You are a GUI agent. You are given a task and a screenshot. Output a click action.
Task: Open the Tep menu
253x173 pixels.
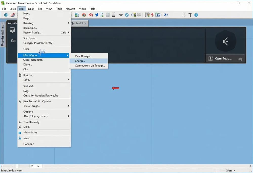pyautogui.click(x=40, y=9)
